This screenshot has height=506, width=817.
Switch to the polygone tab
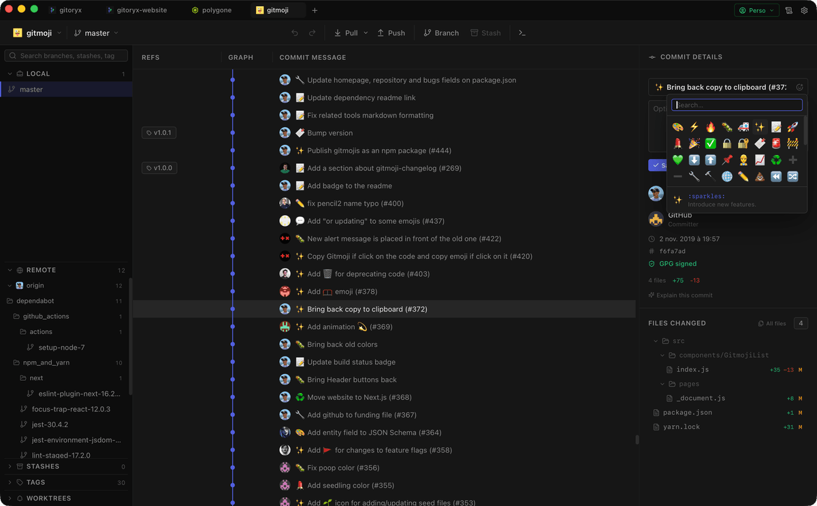pos(212,10)
